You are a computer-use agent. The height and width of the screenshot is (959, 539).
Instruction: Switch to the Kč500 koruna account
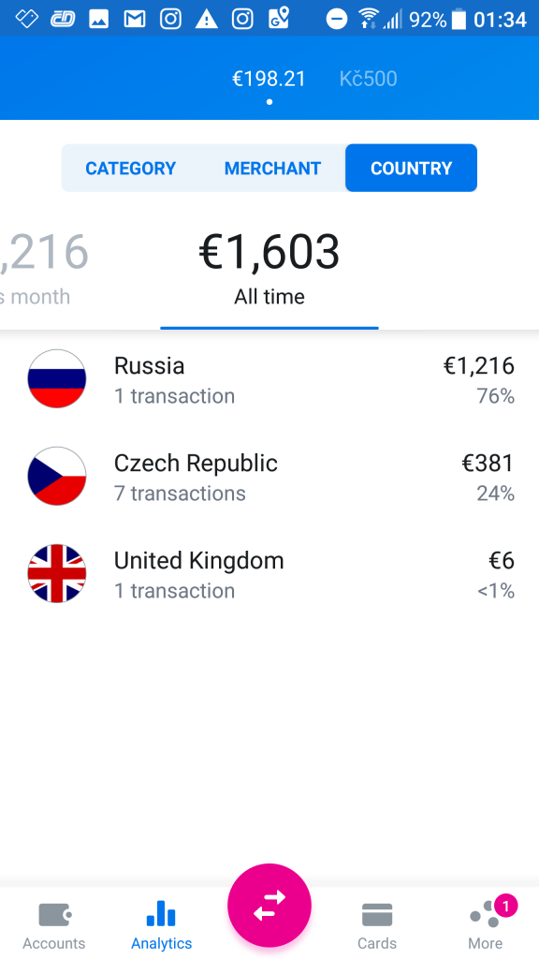pos(369,79)
